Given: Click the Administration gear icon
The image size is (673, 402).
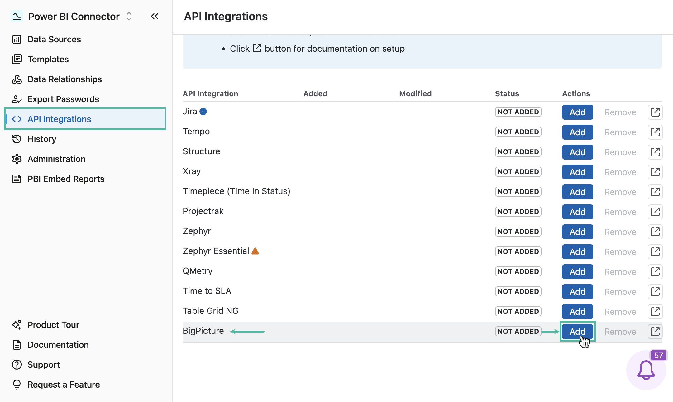Looking at the screenshot, I should (x=17, y=159).
